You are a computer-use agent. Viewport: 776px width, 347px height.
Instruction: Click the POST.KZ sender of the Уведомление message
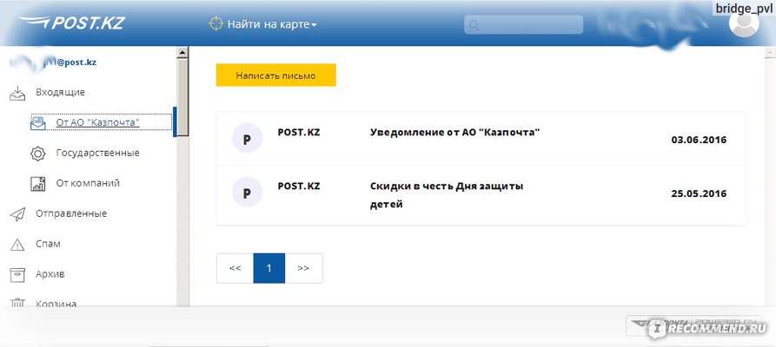pos(299,133)
